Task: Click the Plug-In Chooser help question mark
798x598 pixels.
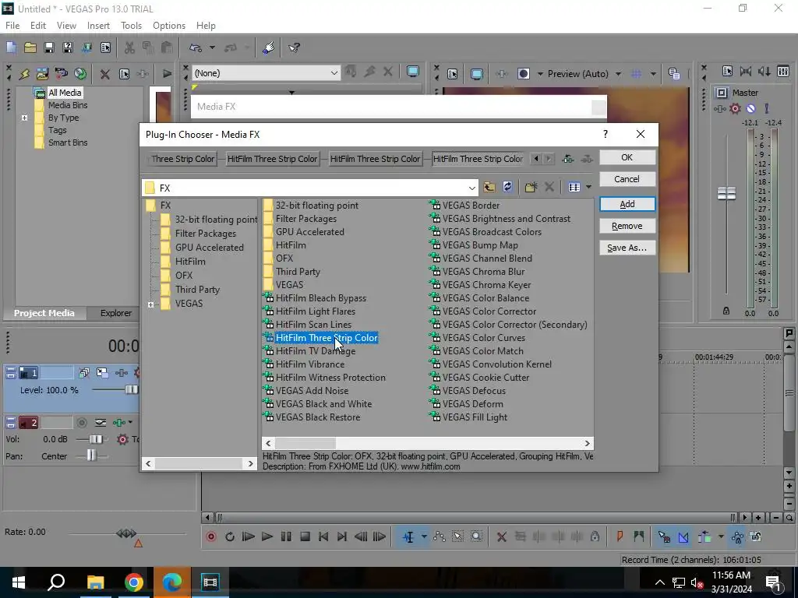Action: (x=605, y=134)
